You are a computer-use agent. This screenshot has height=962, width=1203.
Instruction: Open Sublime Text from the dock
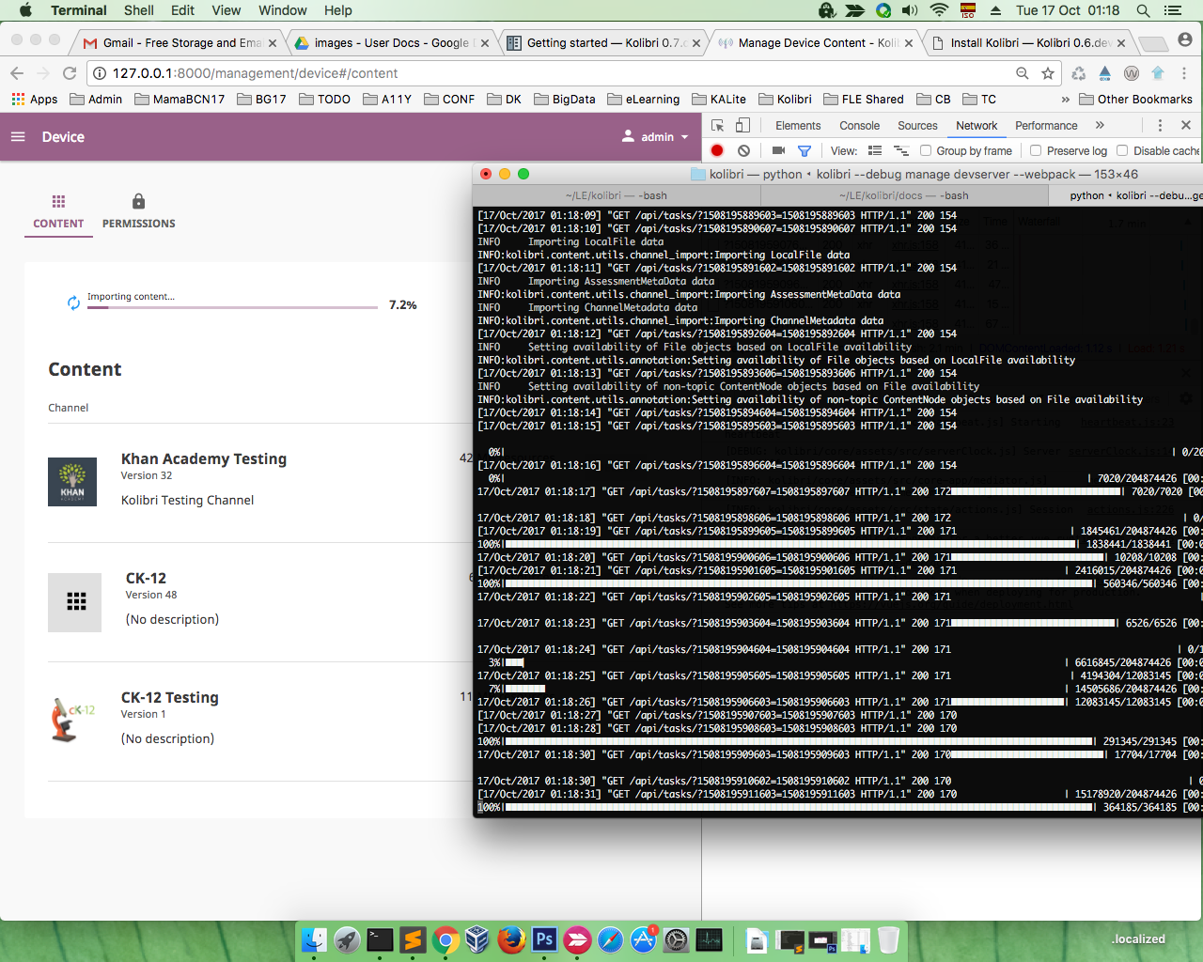pyautogui.click(x=413, y=939)
